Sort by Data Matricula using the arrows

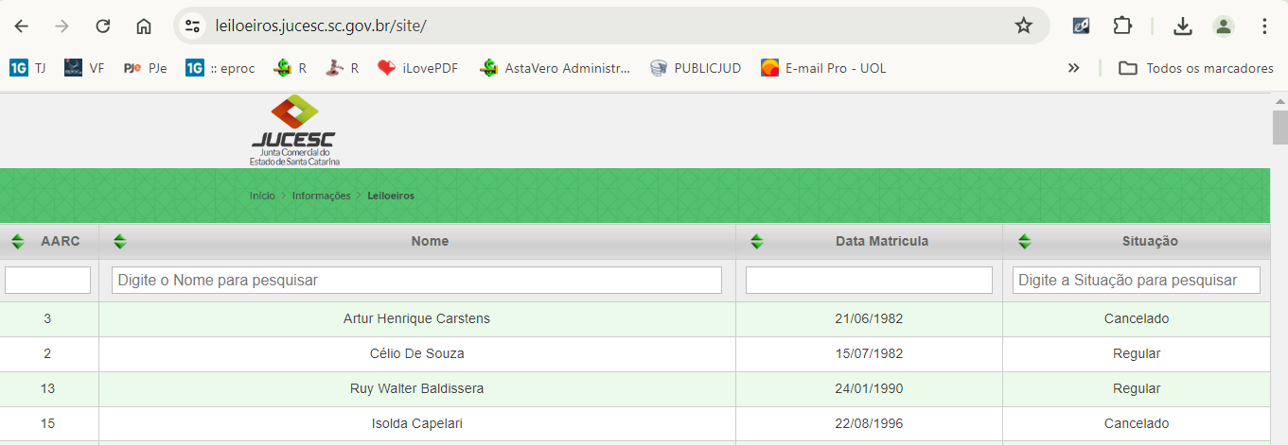coord(756,242)
